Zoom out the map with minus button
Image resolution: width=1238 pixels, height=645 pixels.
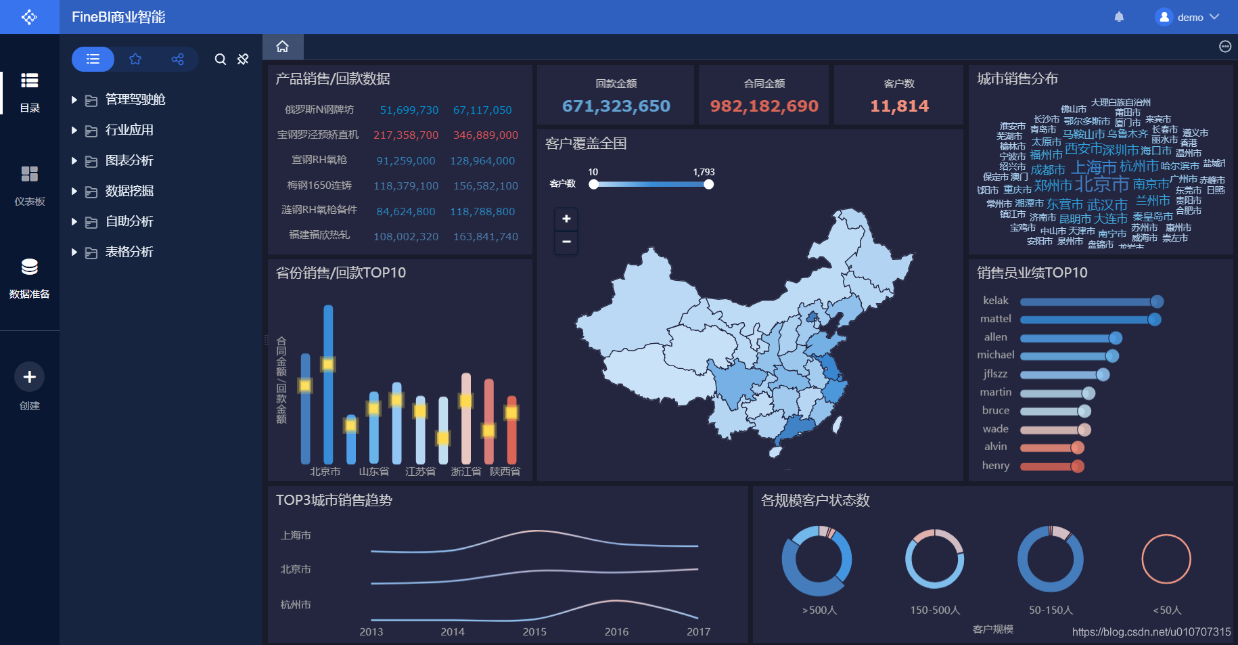(x=566, y=242)
